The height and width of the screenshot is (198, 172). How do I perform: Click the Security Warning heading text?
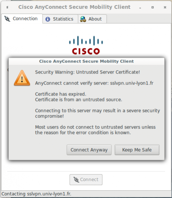pyautogui.click(x=87, y=72)
